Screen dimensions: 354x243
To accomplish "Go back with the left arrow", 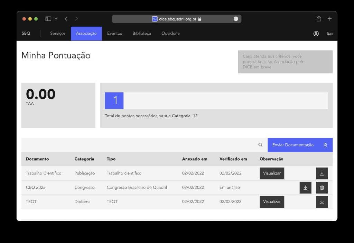I will click(66, 19).
